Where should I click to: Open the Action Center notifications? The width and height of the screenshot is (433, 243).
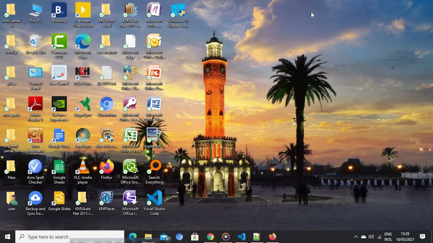click(423, 237)
